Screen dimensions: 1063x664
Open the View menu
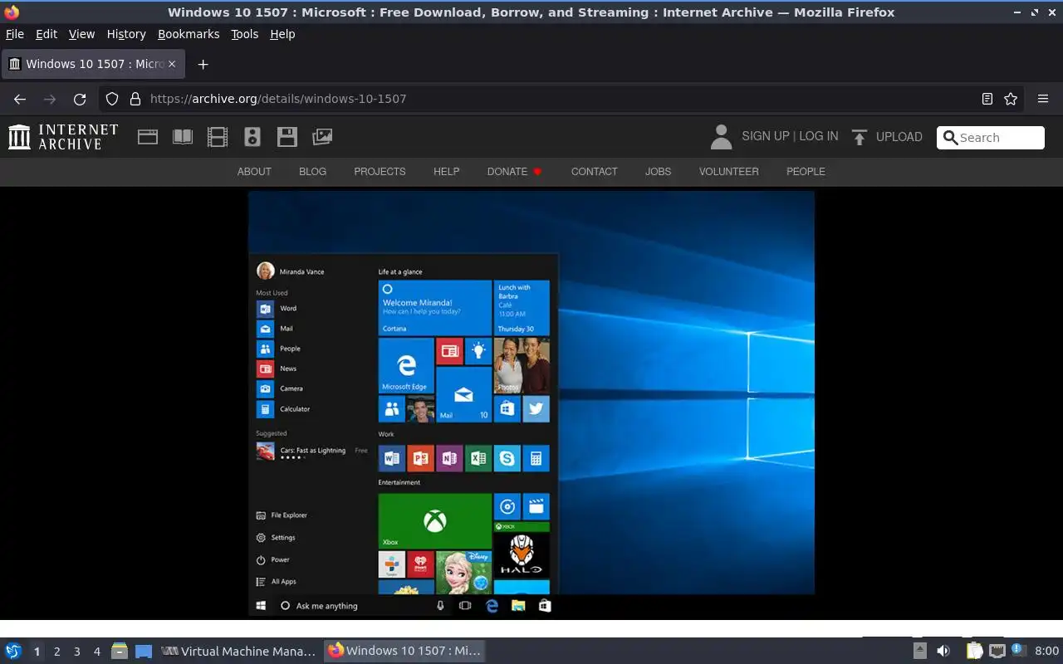[x=81, y=34]
